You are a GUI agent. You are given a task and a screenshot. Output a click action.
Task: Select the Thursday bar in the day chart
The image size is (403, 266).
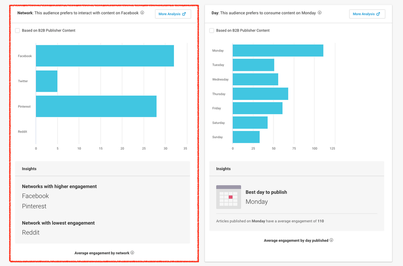click(260, 94)
